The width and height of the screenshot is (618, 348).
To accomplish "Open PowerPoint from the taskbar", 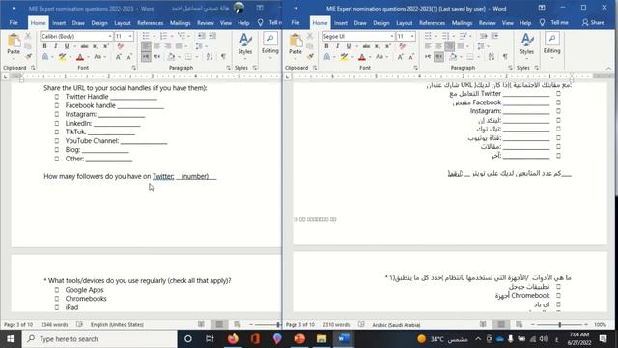I will 299,339.
